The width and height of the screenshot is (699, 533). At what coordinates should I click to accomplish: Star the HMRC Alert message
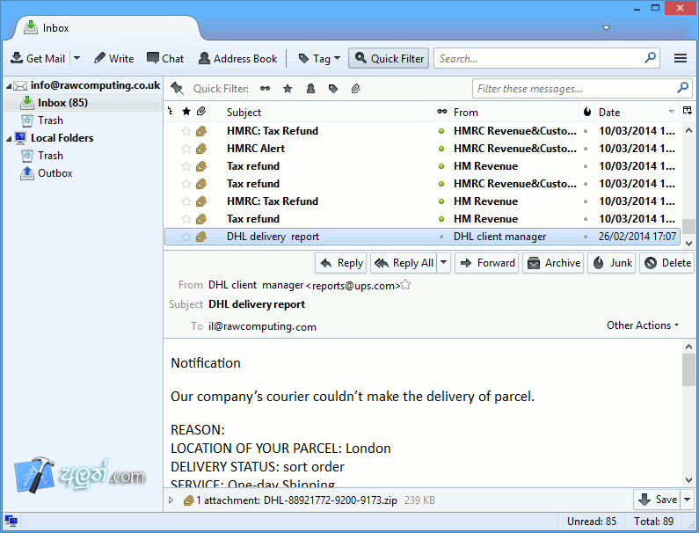click(186, 149)
